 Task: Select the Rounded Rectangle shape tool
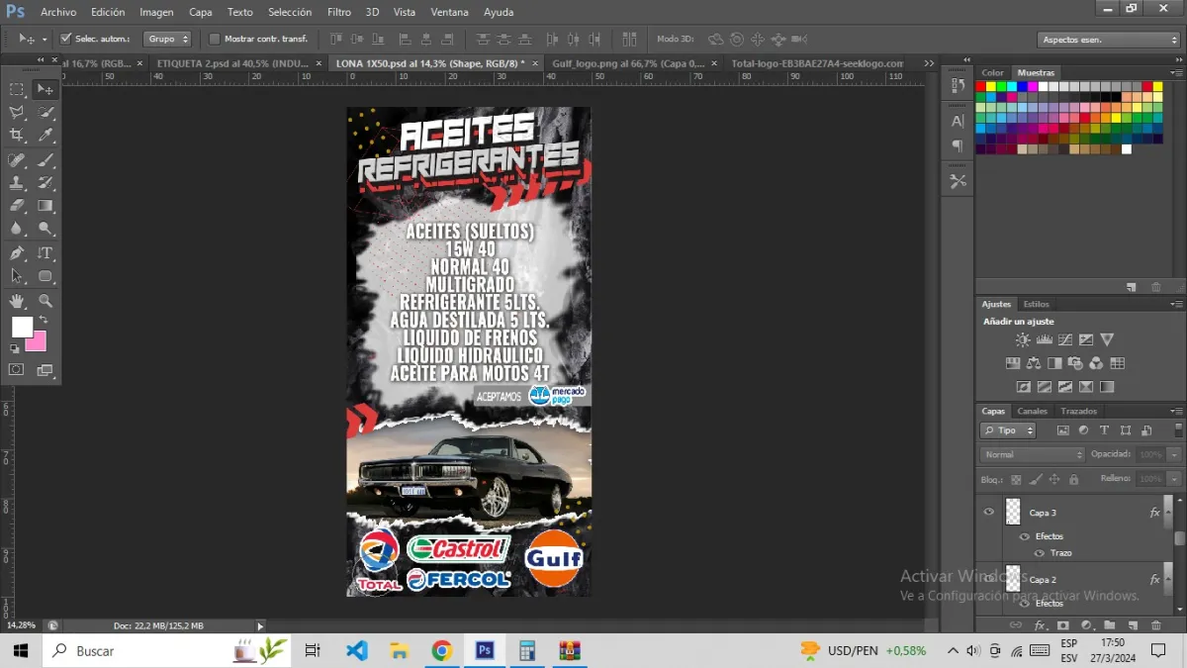46,276
